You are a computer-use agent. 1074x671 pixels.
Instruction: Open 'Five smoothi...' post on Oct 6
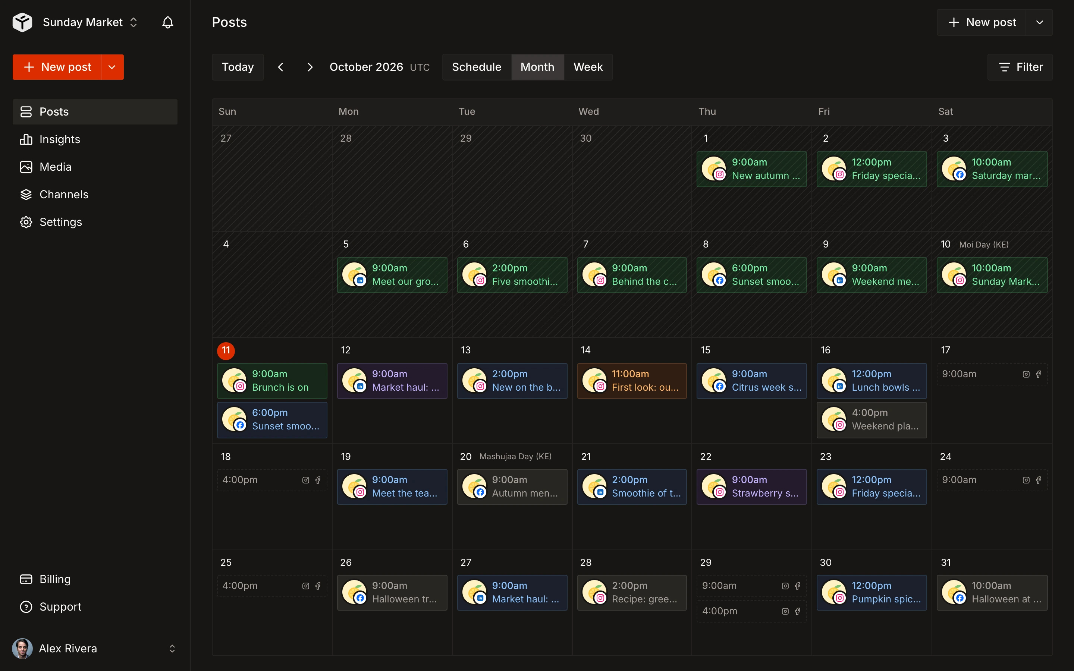512,275
